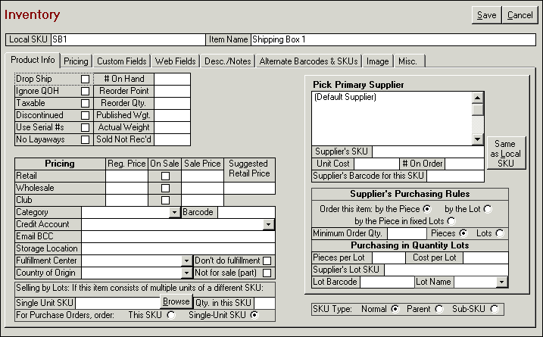Select (Default Supplier) in the supplier list

[345, 97]
